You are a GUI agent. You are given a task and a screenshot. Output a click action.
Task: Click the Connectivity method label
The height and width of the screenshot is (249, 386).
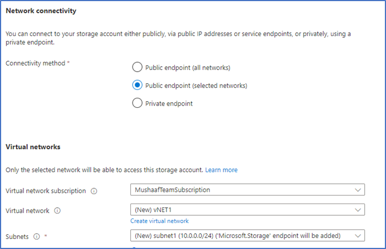click(36, 63)
